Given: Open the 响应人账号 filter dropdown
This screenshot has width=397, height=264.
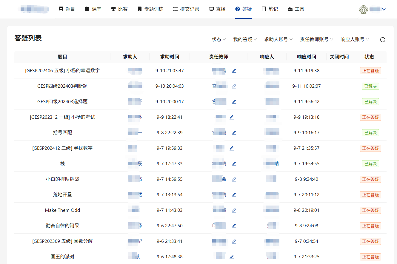Looking at the screenshot, I should coord(355,39).
